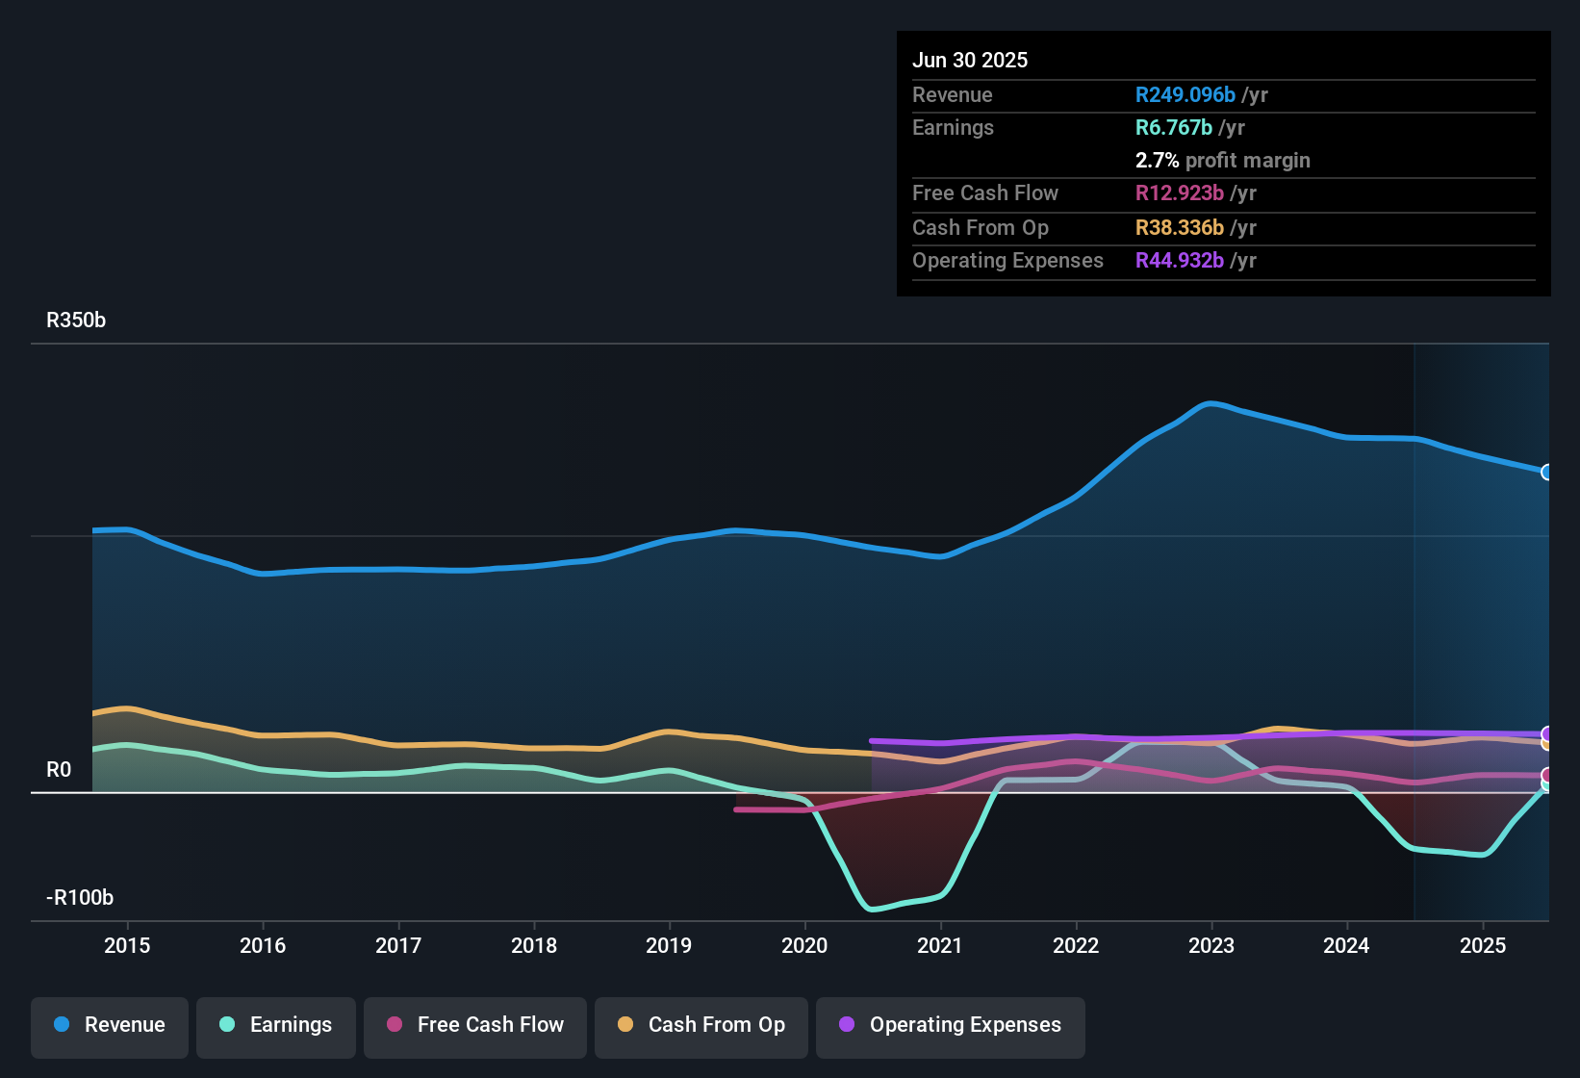Click the Earnings teal dot icon

click(227, 1025)
